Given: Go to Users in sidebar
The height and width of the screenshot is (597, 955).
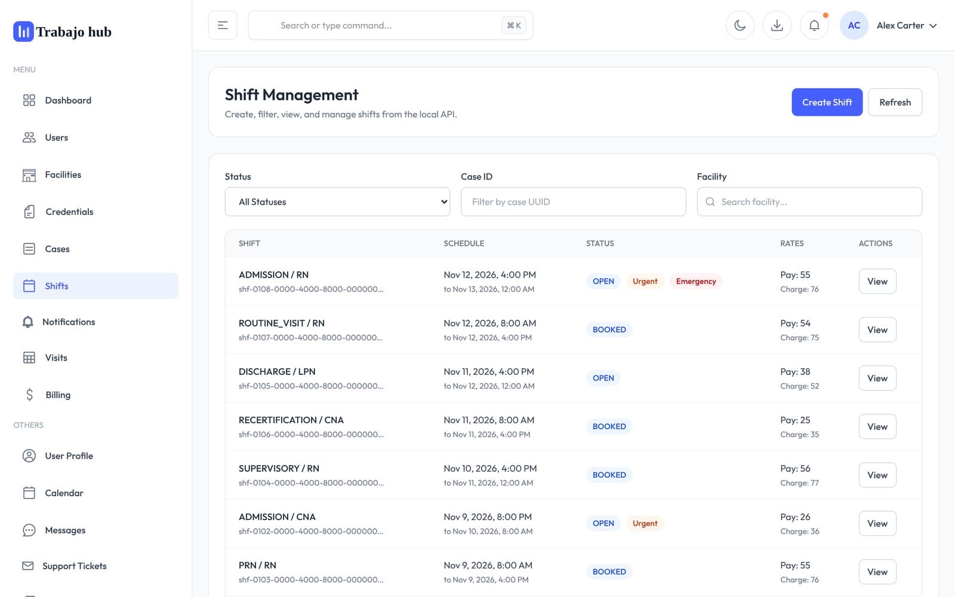Looking at the screenshot, I should [x=95, y=137].
